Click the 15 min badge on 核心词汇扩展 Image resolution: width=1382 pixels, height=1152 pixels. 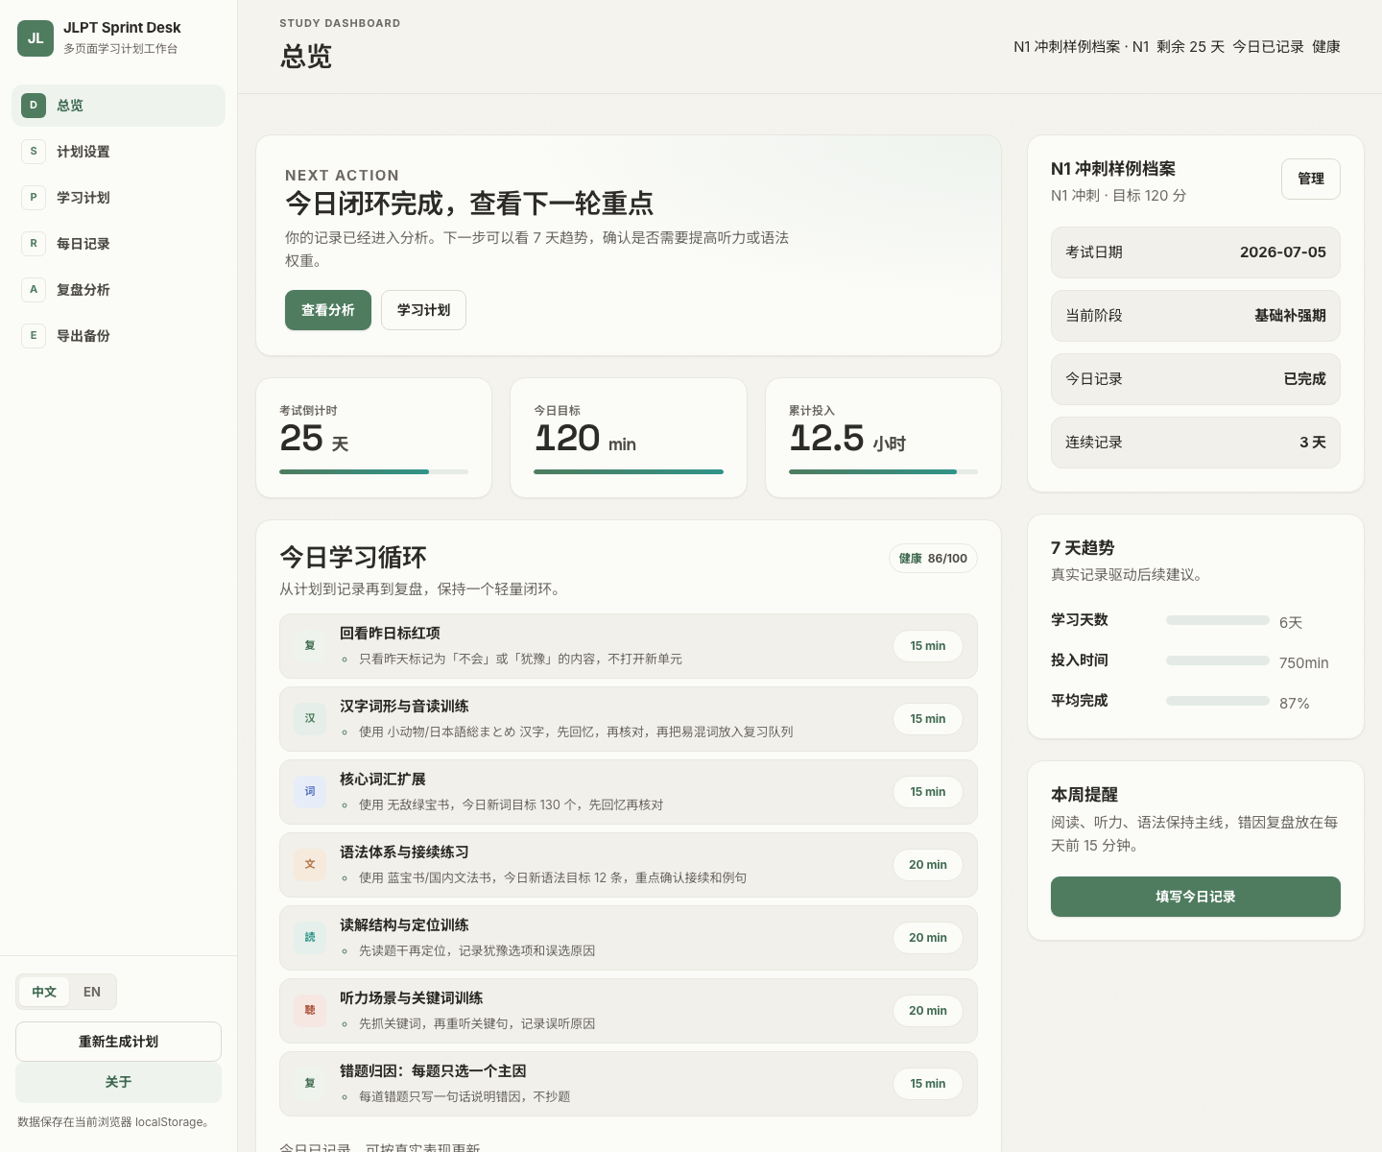pyautogui.click(x=928, y=792)
